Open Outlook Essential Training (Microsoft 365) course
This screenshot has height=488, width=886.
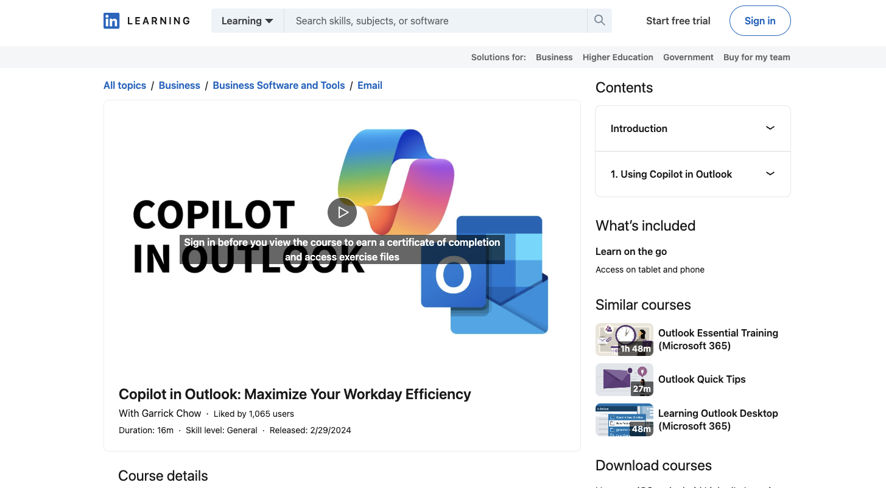717,339
